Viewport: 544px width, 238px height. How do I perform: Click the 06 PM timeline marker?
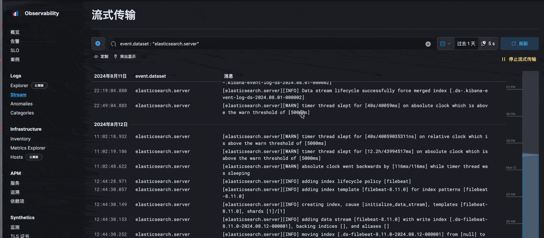pyautogui.click(x=510, y=114)
